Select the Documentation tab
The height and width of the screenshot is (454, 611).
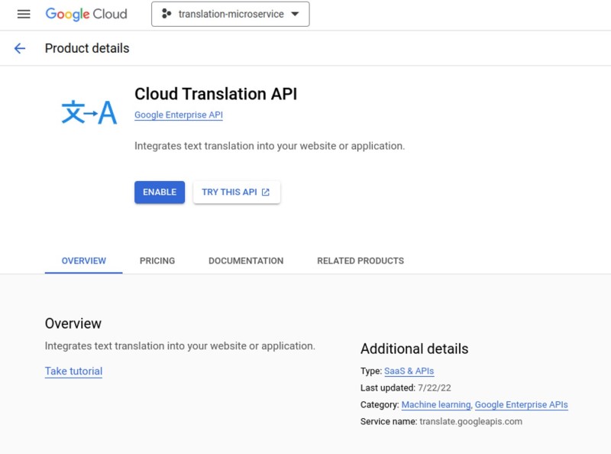(246, 261)
